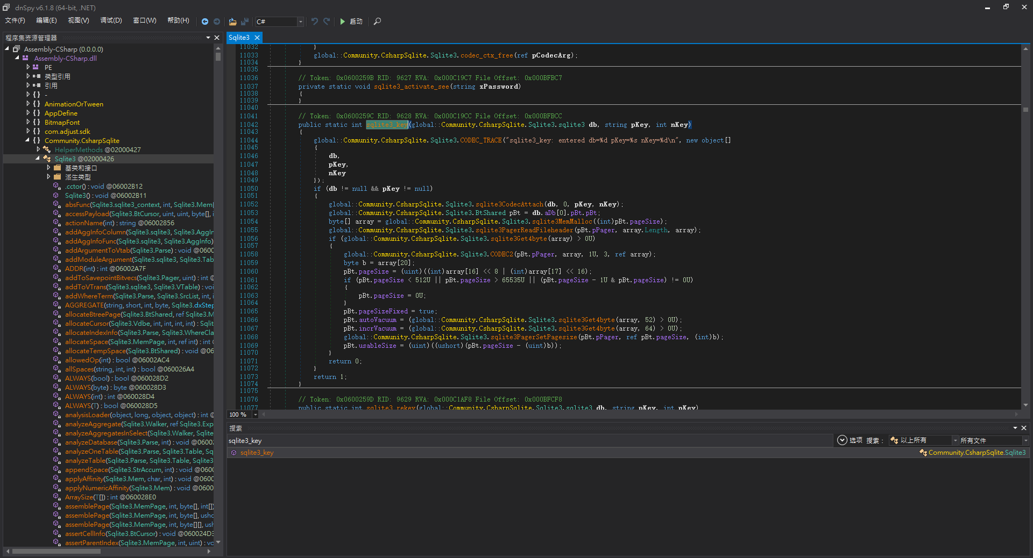This screenshot has height=558, width=1033.
Task: Open search with the magnifier icon
Action: [377, 22]
